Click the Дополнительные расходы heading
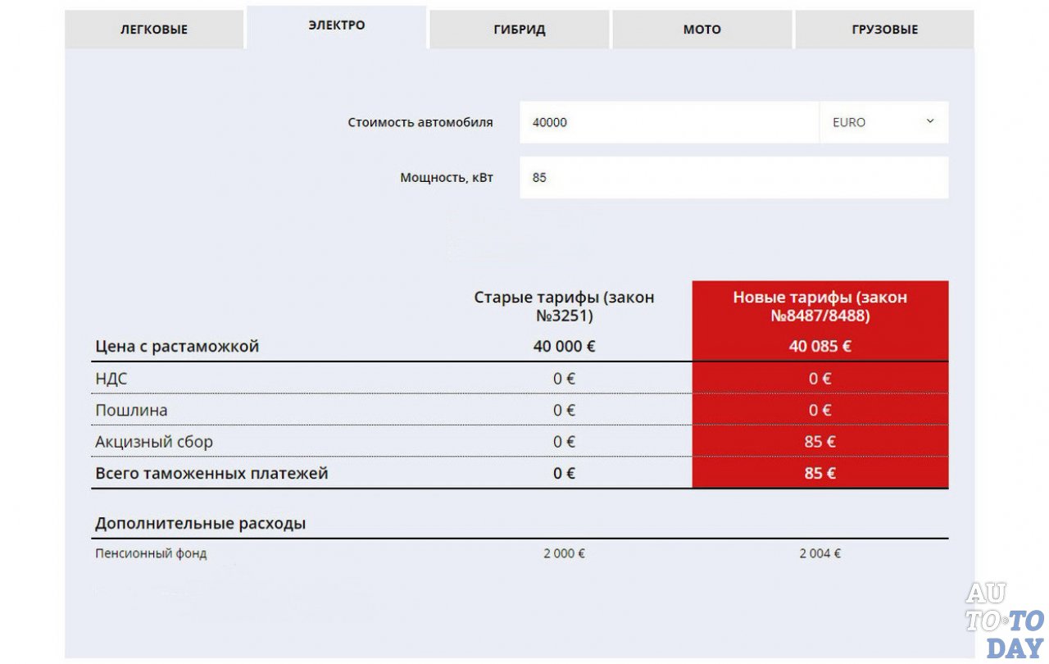The image size is (1049, 664). pyautogui.click(x=201, y=523)
